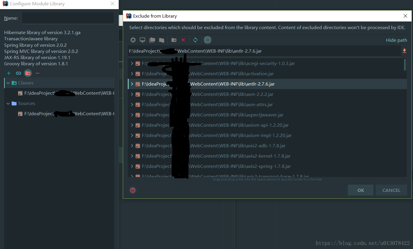Click the Classes folder icon
The image size is (413, 249).
point(14,83)
